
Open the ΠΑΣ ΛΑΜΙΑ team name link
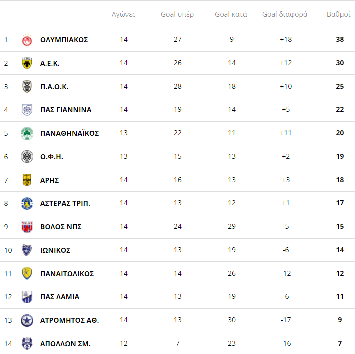pos(60,297)
